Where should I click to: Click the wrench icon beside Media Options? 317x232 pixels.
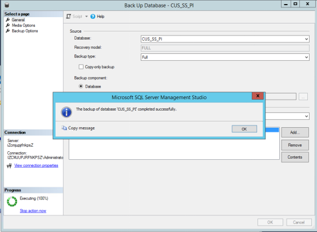(7, 25)
